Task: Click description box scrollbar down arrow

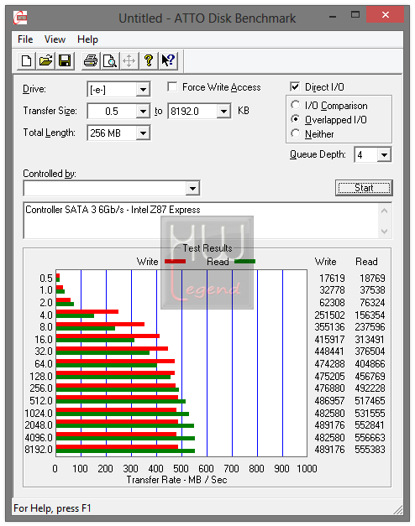Action: tap(385, 232)
